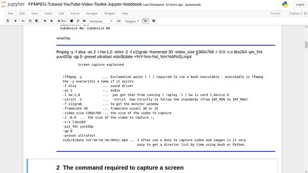
Task: Click the Python logo icon
Action: point(285,4)
